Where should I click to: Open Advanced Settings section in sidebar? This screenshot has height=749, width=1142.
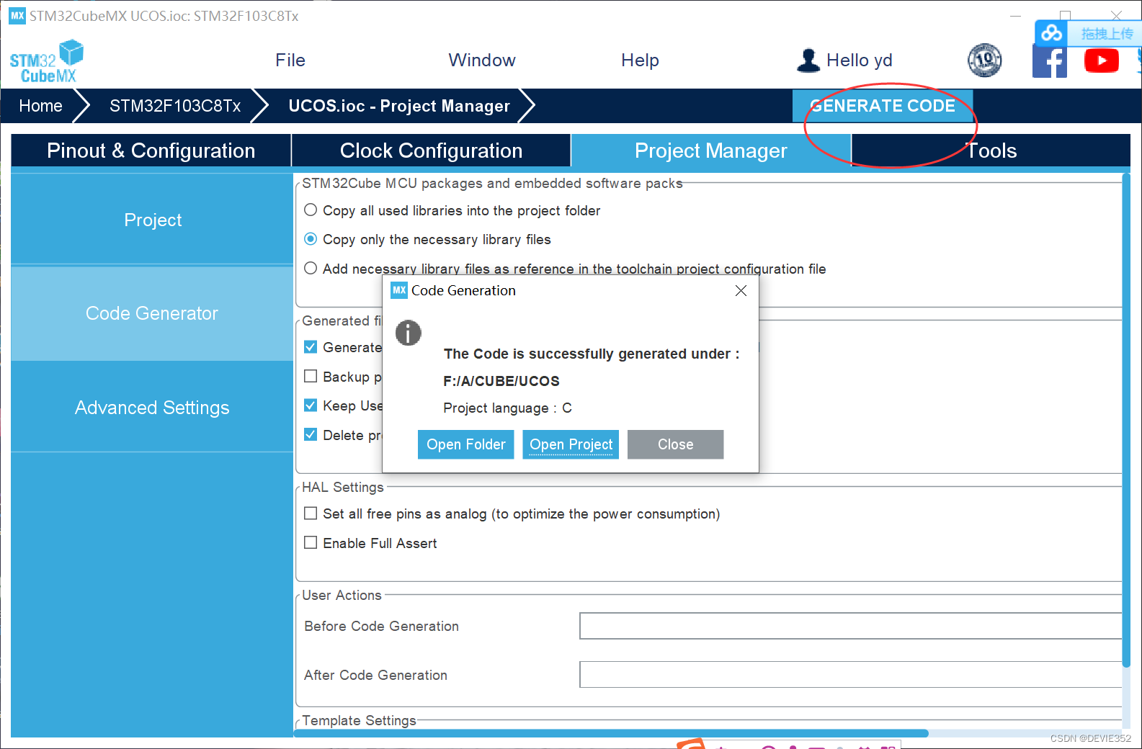[x=152, y=408]
